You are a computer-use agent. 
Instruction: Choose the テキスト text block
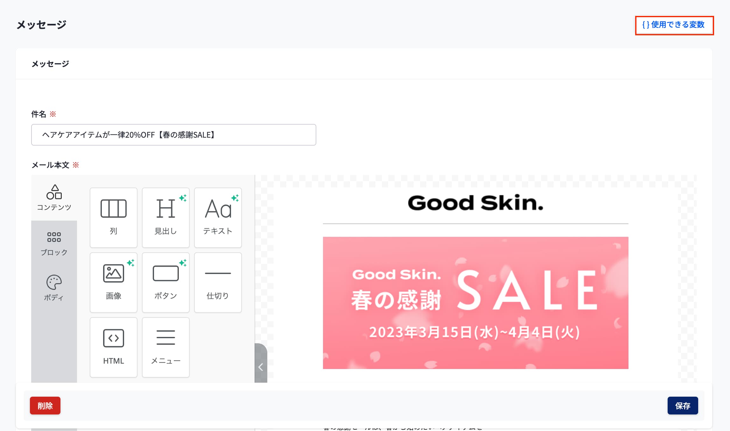[x=218, y=218]
